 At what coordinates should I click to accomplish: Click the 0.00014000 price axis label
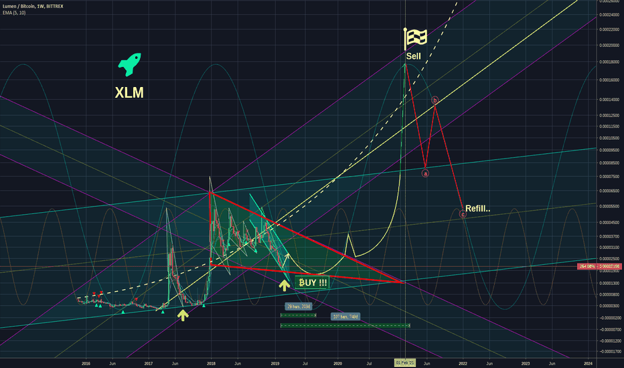(609, 100)
